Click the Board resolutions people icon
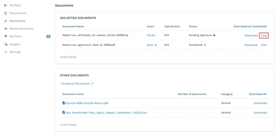This screenshot has width=277, height=132. (x=6, y=29)
